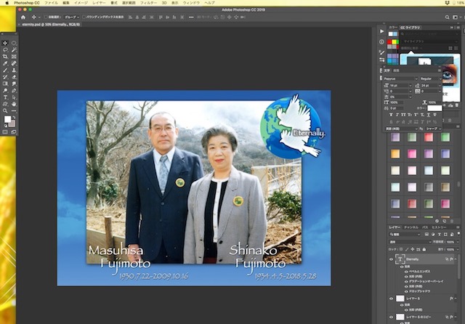Screen dimensions: 465x324
Task: Select the Clone Stamp tool
Action: [14, 70]
